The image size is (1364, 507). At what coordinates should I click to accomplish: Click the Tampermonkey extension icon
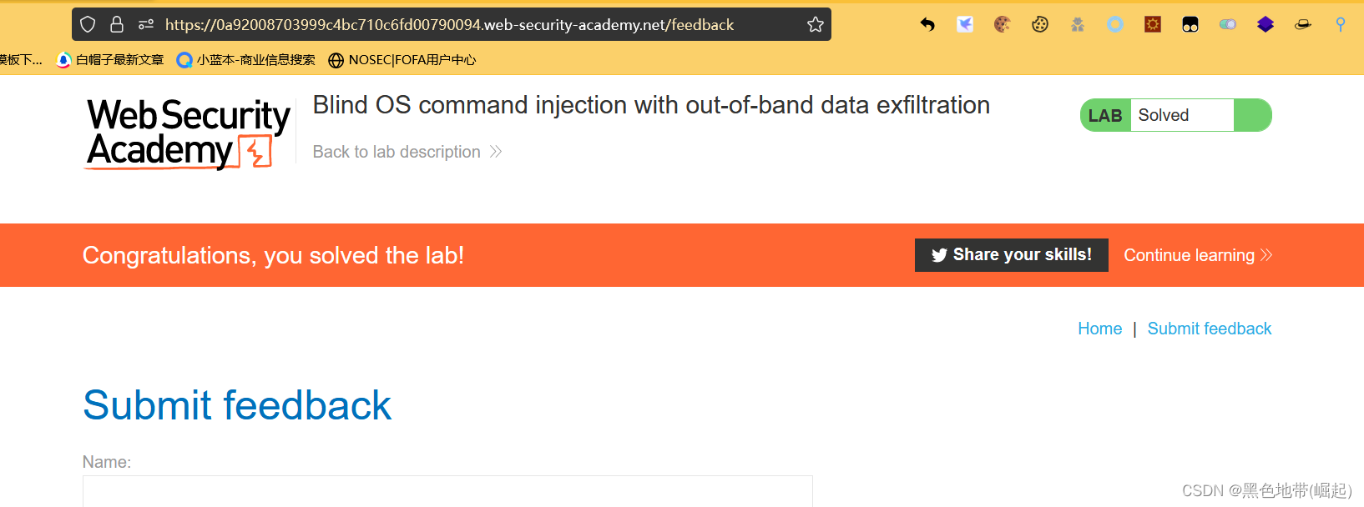coord(1190,25)
